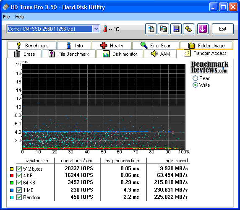Viewport: 240px width, 210px height.
Task: Expand the Corsair drive selection dropdown
Action: (x=96, y=29)
